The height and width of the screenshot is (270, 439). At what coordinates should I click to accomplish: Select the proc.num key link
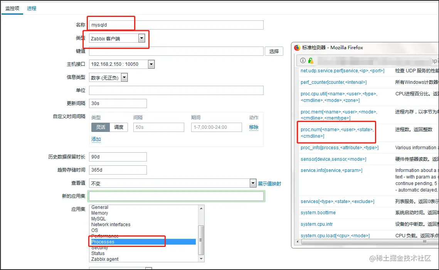pyautogui.click(x=337, y=133)
